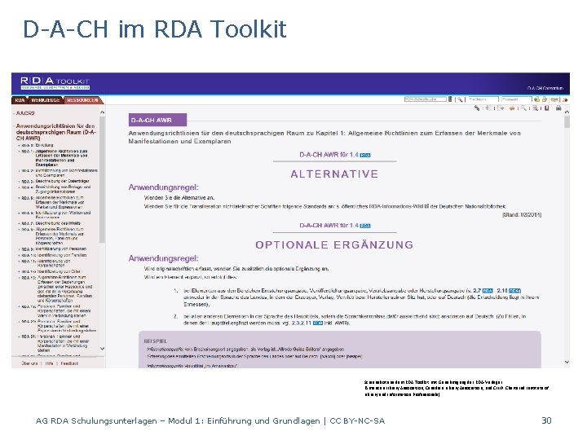
Task: Open the RDA tab
Action: tap(20, 100)
